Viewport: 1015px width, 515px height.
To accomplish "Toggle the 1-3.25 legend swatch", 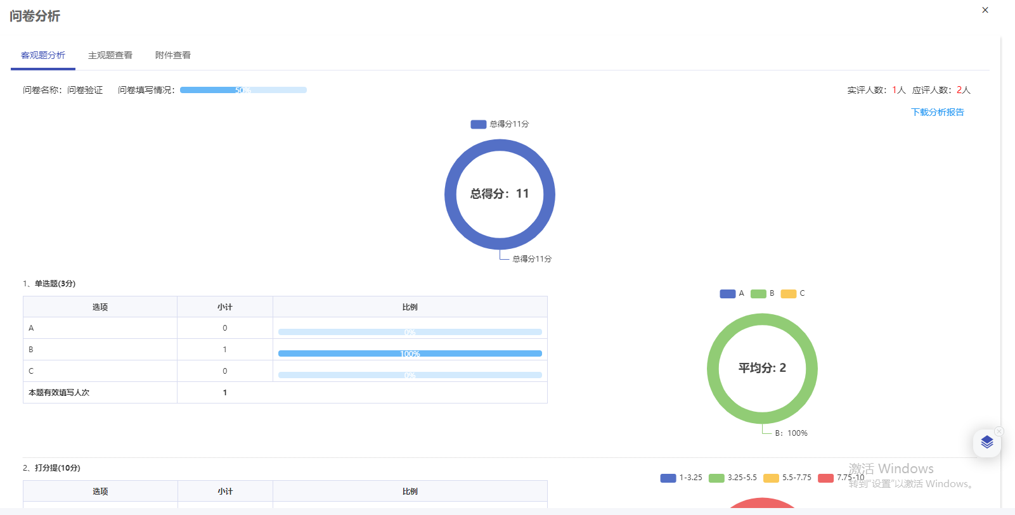I will coord(668,478).
